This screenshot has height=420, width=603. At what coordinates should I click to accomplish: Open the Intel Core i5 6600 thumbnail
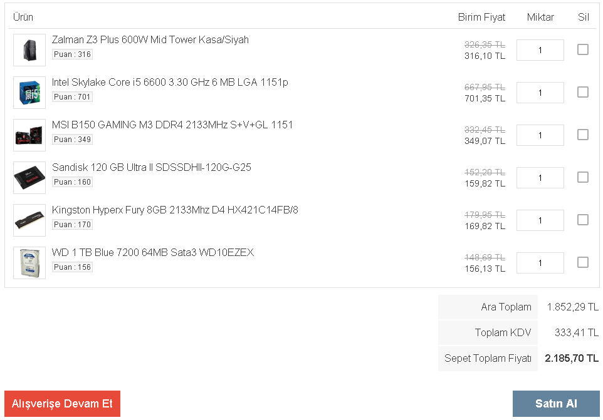[29, 93]
